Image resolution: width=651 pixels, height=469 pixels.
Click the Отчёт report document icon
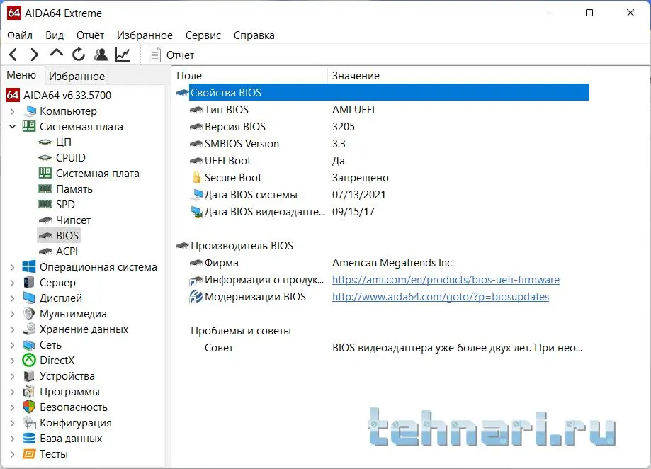(x=155, y=55)
